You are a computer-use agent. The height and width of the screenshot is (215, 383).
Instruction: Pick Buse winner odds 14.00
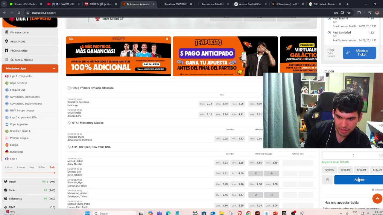point(238,173)
